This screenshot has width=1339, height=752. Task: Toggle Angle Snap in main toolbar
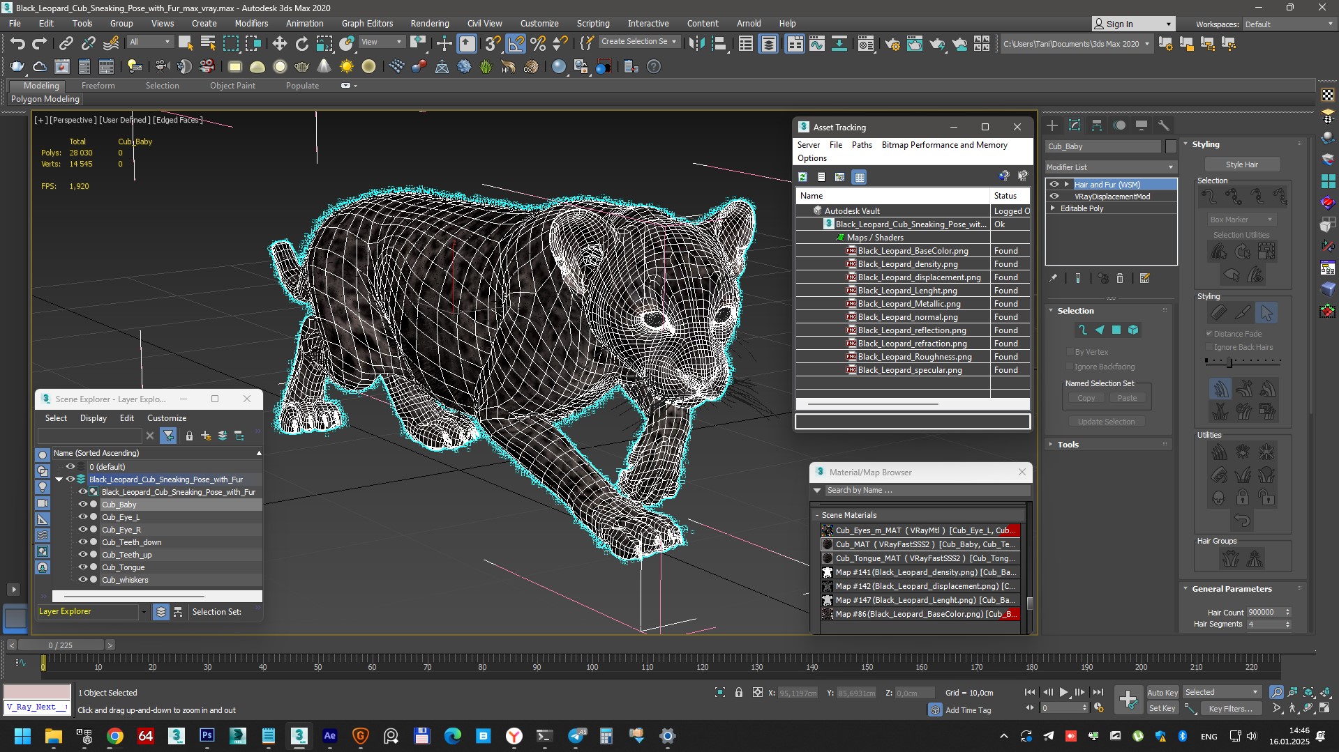point(516,44)
